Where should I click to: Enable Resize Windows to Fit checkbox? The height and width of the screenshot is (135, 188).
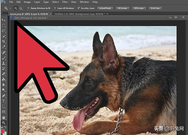[x=28, y=8]
